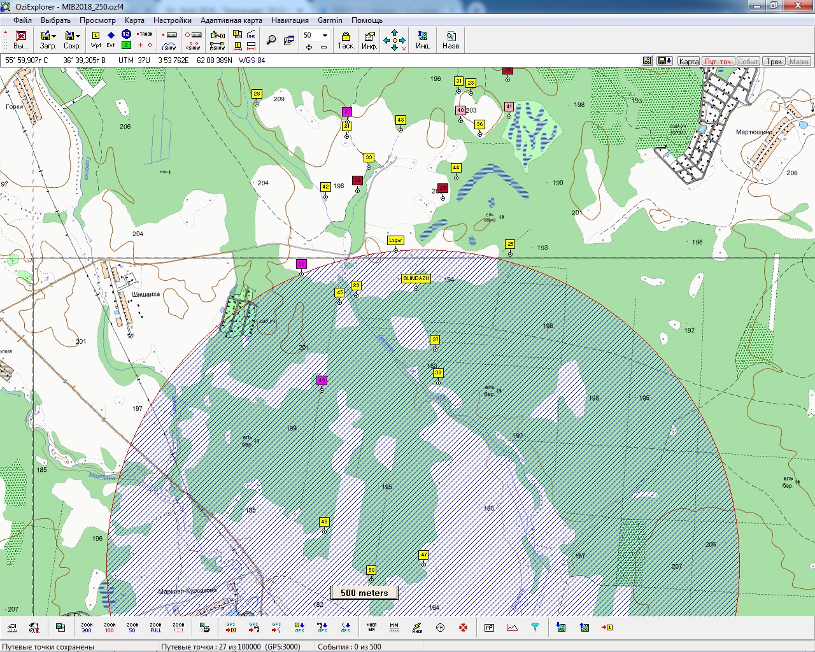Image resolution: width=815 pixels, height=652 pixels.
Task: Open the Настройки menu
Action: coord(173,20)
